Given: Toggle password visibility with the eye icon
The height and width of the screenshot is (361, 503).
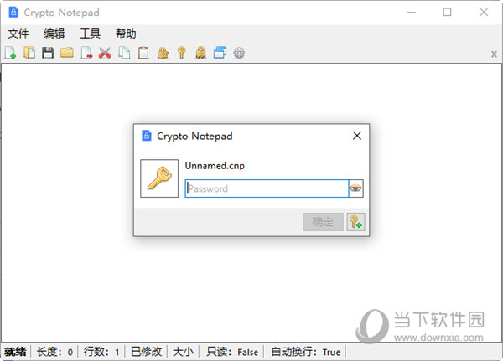Looking at the screenshot, I should point(355,188).
